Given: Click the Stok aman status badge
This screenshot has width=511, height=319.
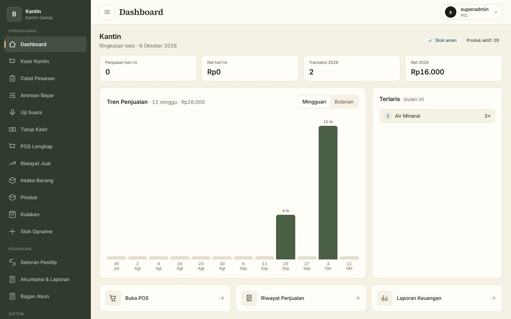Looking at the screenshot, I should [443, 40].
